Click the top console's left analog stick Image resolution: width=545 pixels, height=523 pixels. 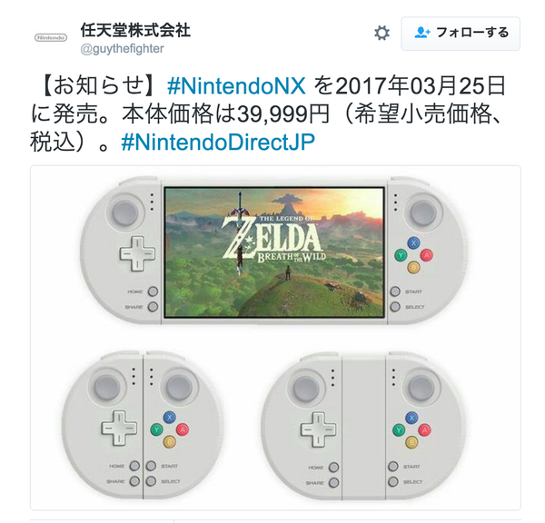pos(124,212)
